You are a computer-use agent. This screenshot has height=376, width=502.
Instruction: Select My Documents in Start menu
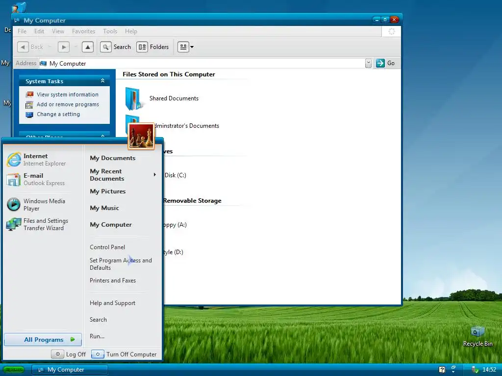(x=113, y=158)
